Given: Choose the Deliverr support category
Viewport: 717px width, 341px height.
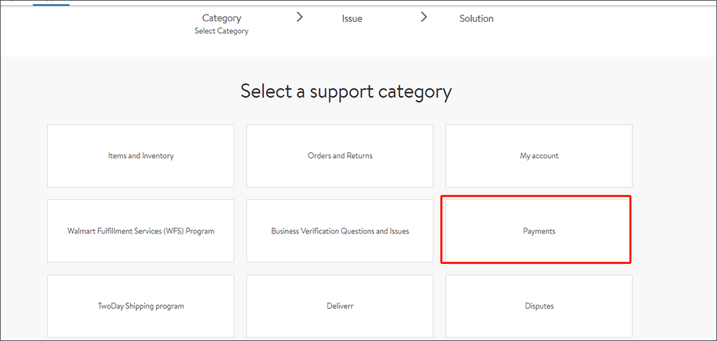Looking at the screenshot, I should tap(340, 306).
